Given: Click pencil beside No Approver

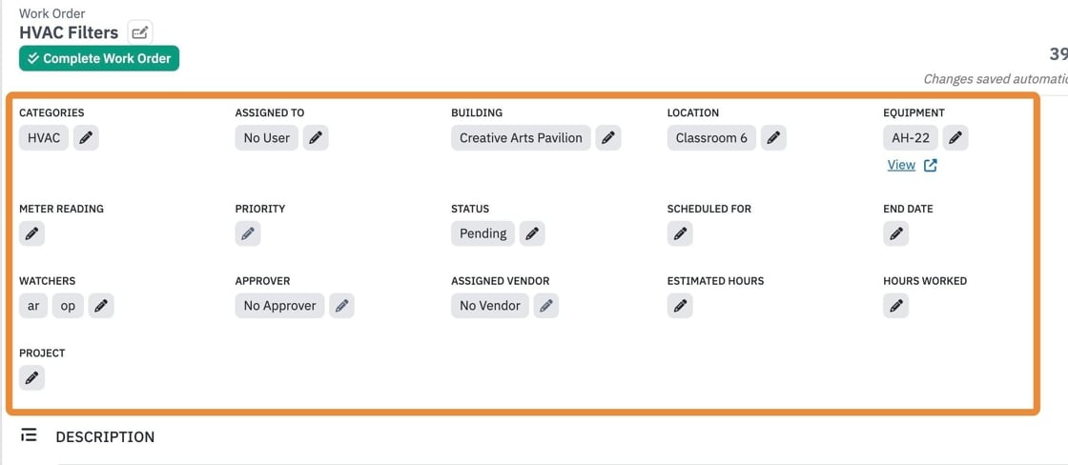Looking at the screenshot, I should click(x=342, y=306).
